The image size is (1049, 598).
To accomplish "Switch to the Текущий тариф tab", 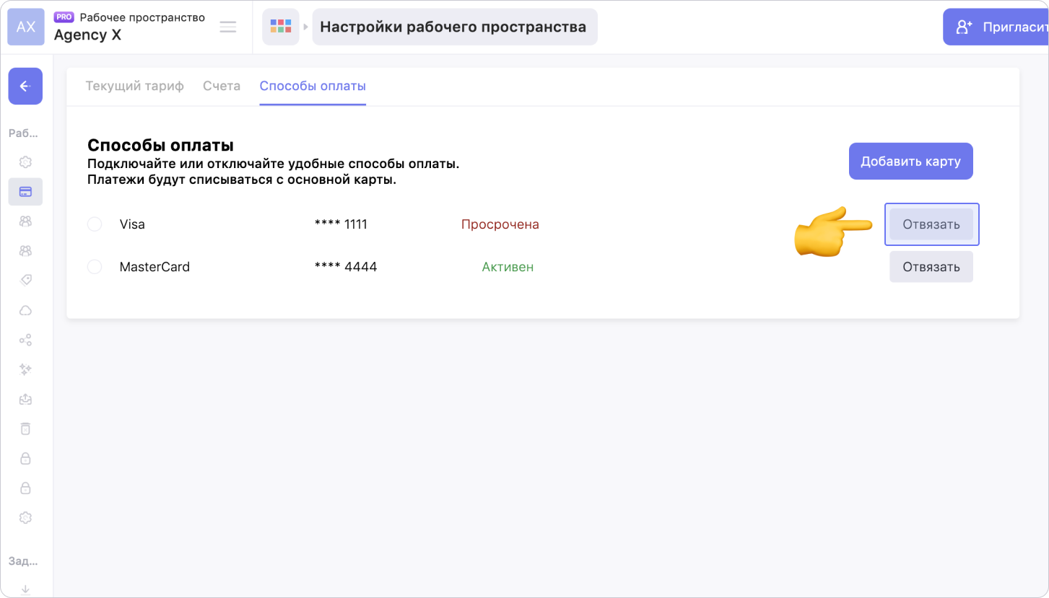I will [134, 86].
